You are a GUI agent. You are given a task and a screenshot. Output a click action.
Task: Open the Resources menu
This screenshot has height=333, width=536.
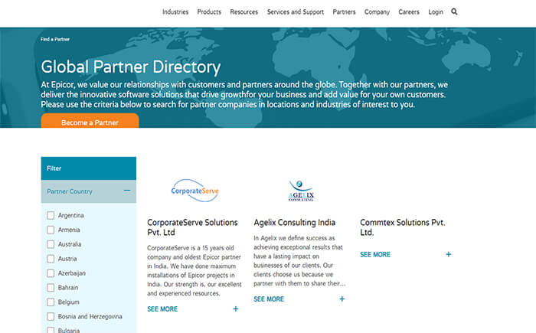click(x=244, y=12)
